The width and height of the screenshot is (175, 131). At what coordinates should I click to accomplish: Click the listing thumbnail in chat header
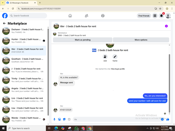(x=56, y=26)
